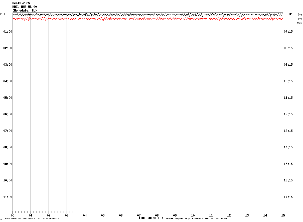Click the UTC row label 08:15
The image size is (303, 222).
tap(288, 48)
